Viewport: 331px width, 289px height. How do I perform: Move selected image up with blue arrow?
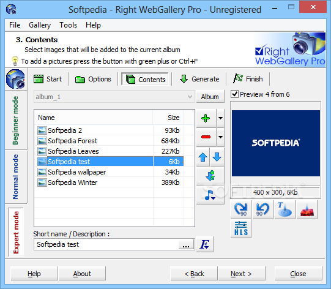pos(203,157)
